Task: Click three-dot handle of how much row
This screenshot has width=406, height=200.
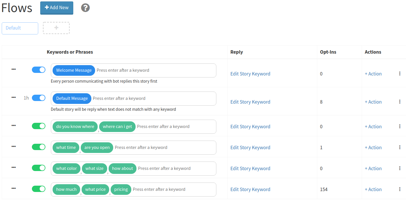Action: click(x=14, y=188)
